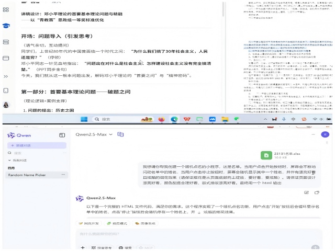
Task: Select the 预览模式 suggestion chip
Action: point(117,223)
